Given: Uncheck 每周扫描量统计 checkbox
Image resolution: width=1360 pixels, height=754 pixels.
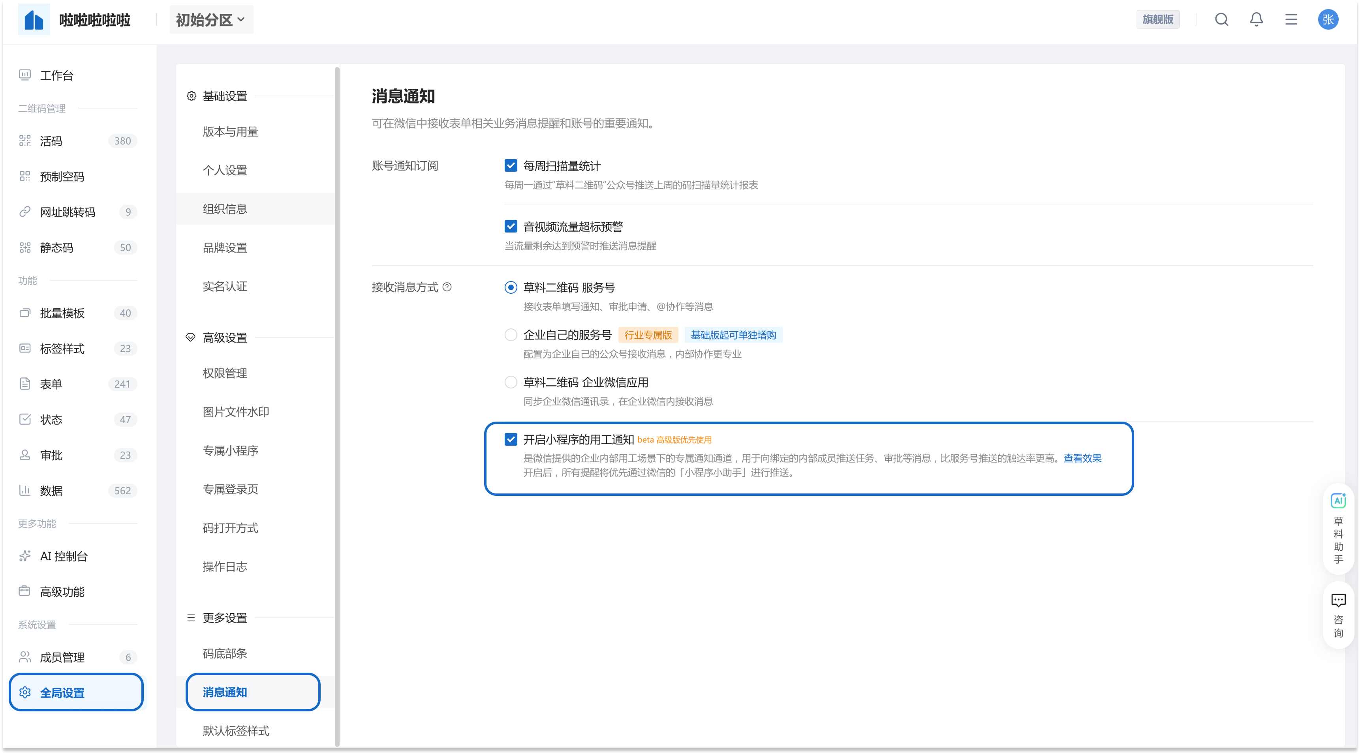Looking at the screenshot, I should click(x=511, y=166).
